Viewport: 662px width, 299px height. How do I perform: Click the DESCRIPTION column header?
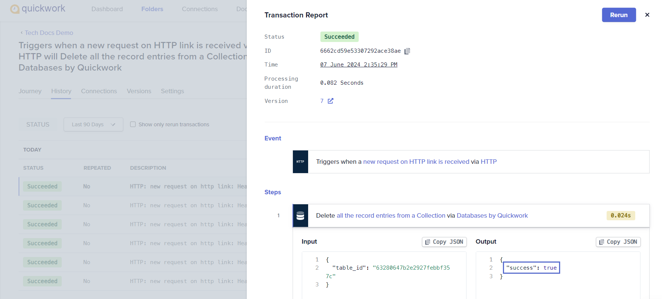click(x=148, y=168)
